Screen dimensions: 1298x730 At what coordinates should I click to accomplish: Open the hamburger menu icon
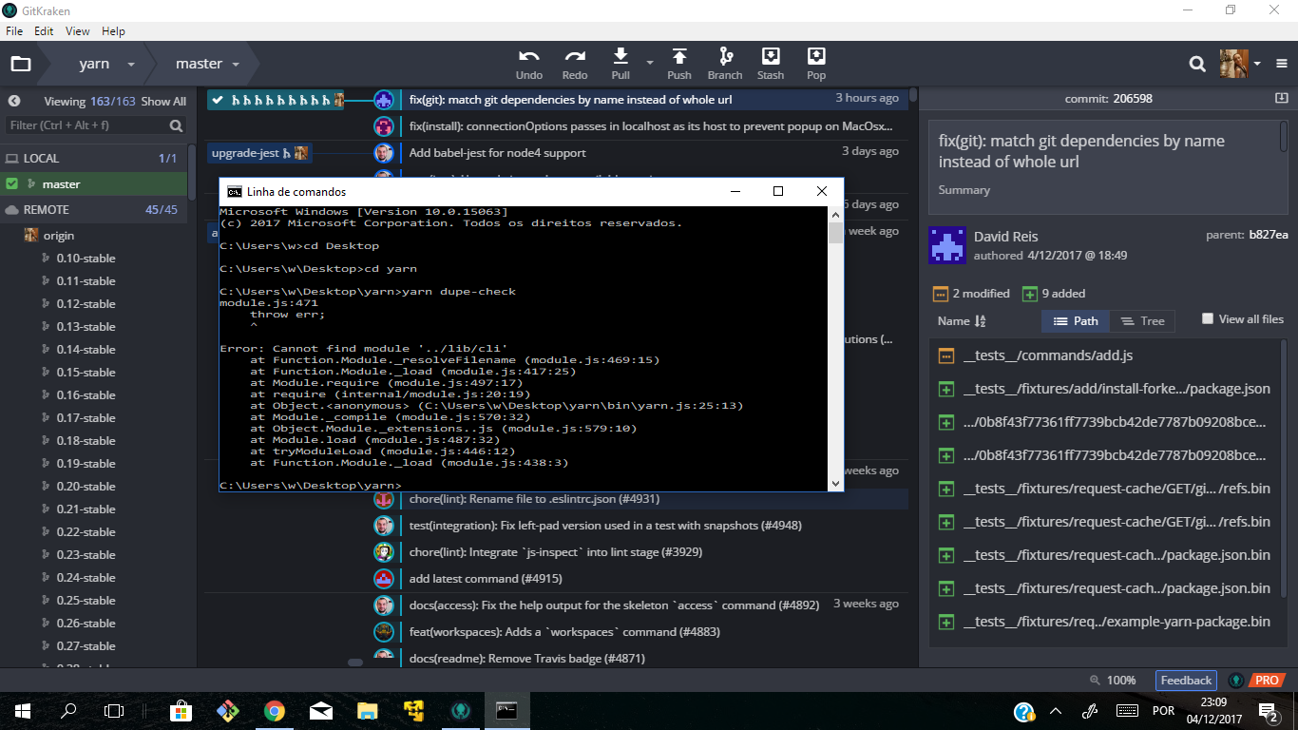[1280, 64]
